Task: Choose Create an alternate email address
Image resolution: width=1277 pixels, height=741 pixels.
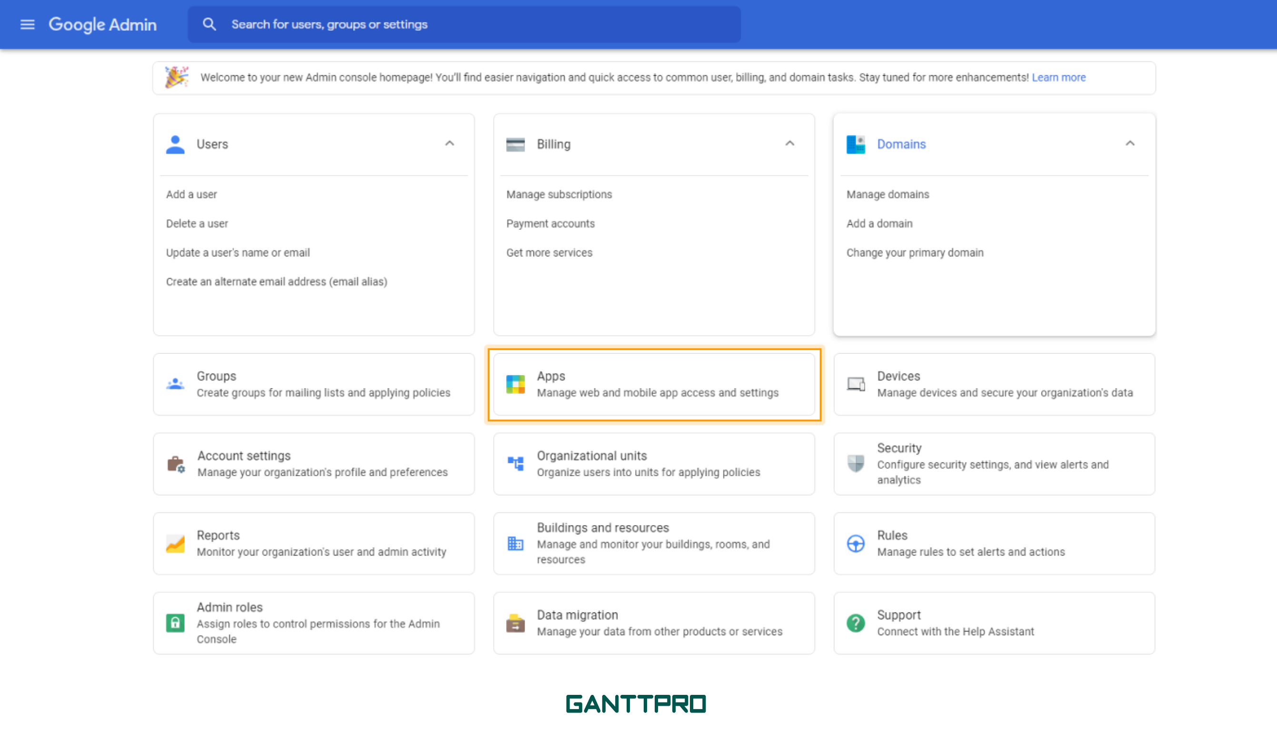Action: pyautogui.click(x=277, y=282)
